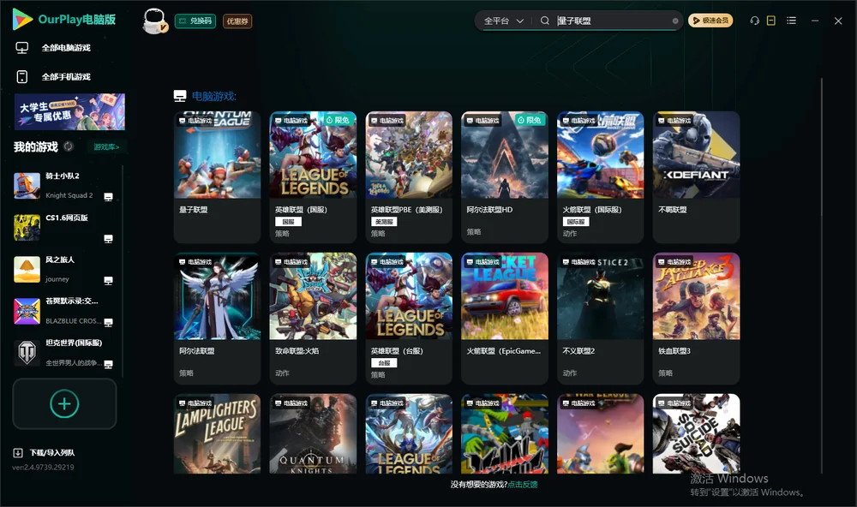
Task: Select 骑士小队2 in my games
Action: coord(63,186)
